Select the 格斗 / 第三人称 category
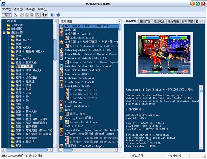This screenshot has height=159, width=207. 27,63
